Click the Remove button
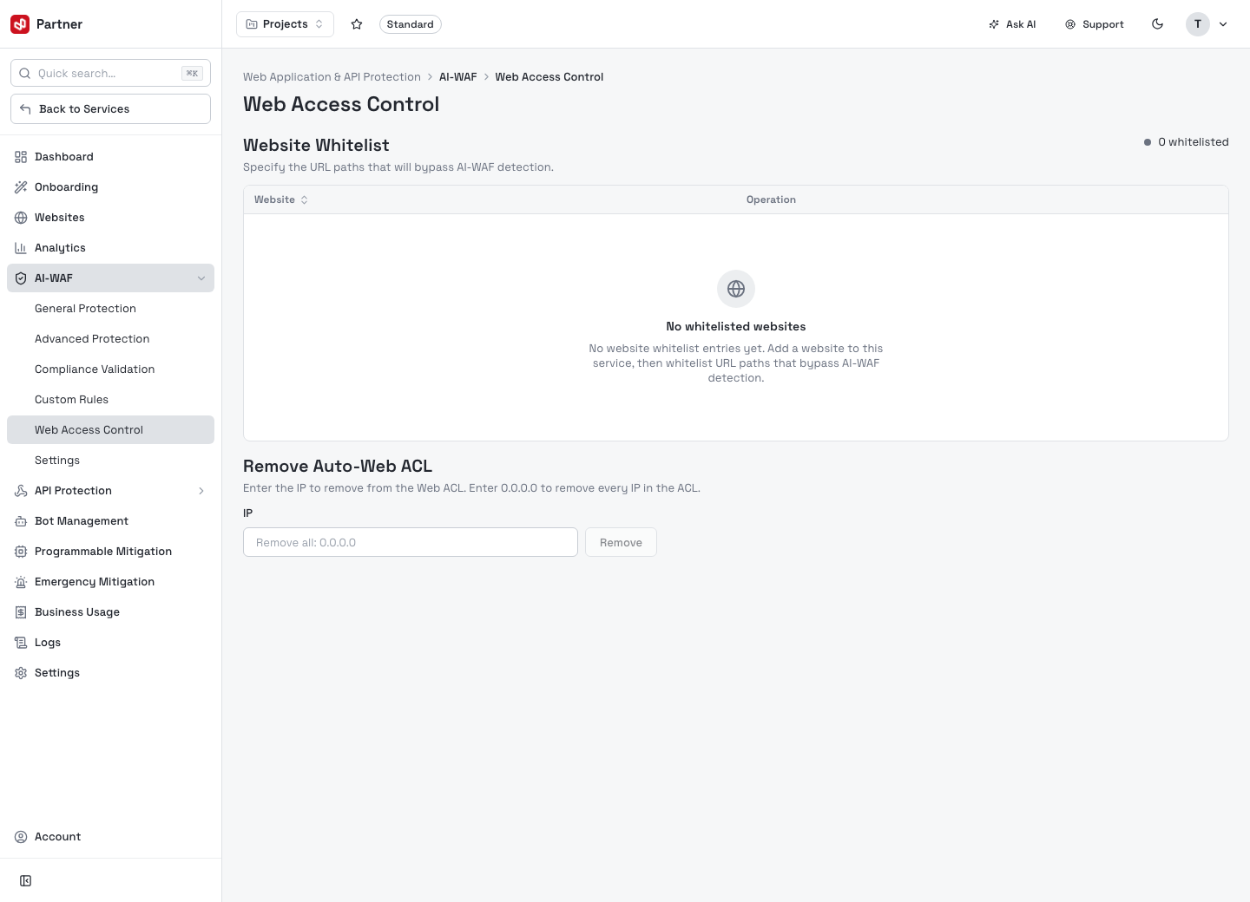Screen dimensions: 1250x902 [x=621, y=543]
